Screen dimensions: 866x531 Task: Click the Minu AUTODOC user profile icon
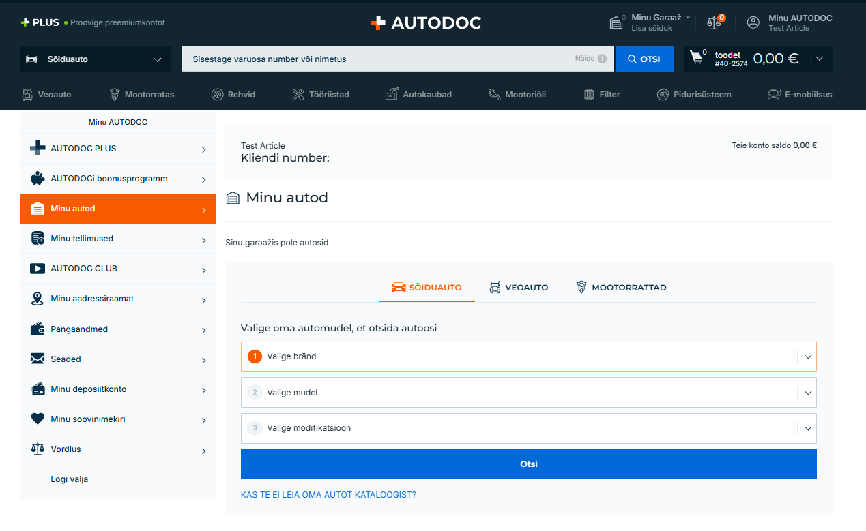pos(753,22)
